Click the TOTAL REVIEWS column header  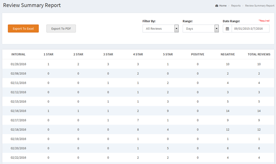[259, 54]
